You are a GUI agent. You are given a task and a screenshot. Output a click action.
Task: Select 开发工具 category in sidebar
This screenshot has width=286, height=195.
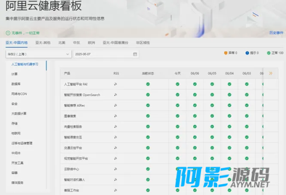coord(17,163)
